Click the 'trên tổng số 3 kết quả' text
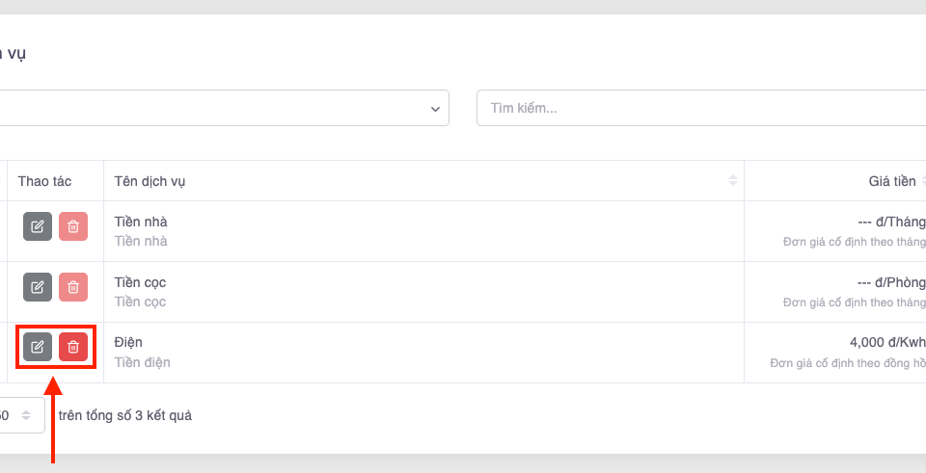The width and height of the screenshot is (926, 473). tap(124, 416)
